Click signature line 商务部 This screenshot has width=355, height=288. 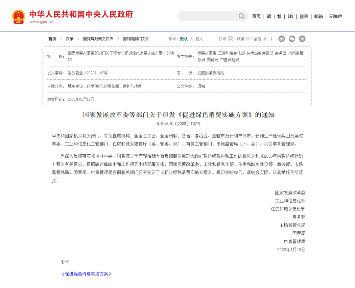(299, 217)
